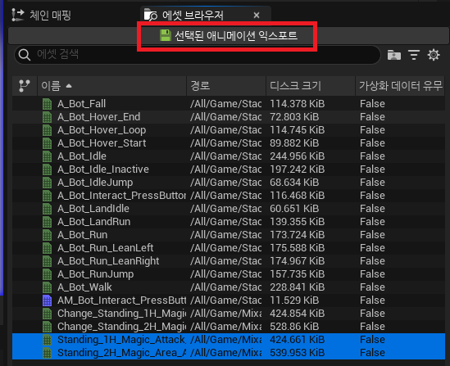Focus the 에셋 검색 search field
Screen dimensions: 450x366
[x=198, y=55]
